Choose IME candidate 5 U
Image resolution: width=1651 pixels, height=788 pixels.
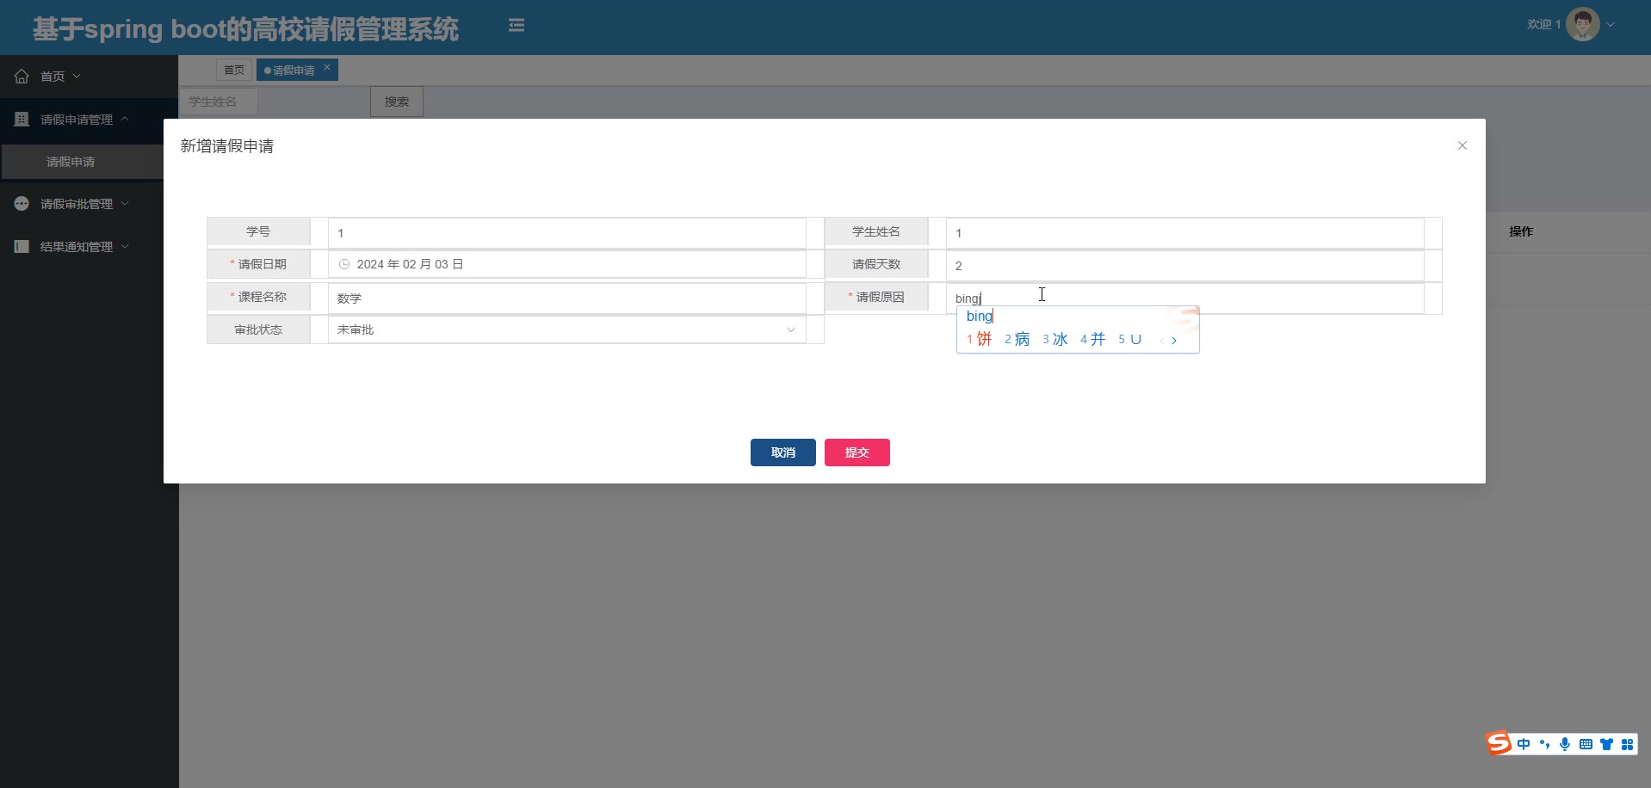coord(1130,339)
